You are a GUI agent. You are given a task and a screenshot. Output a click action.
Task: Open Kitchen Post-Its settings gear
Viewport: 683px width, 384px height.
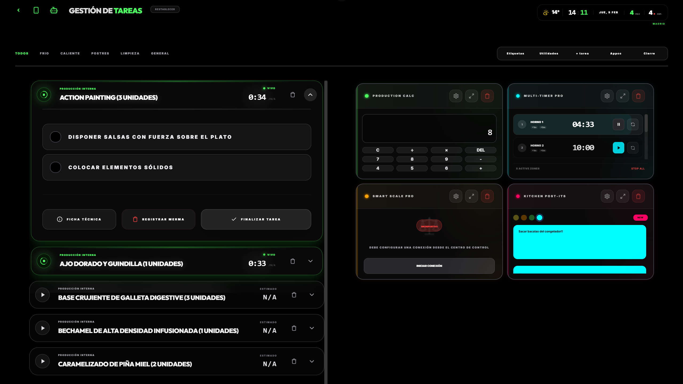click(607, 196)
